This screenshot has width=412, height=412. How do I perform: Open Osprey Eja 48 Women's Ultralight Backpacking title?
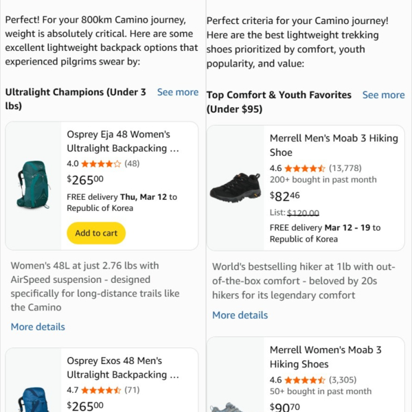[x=123, y=141]
